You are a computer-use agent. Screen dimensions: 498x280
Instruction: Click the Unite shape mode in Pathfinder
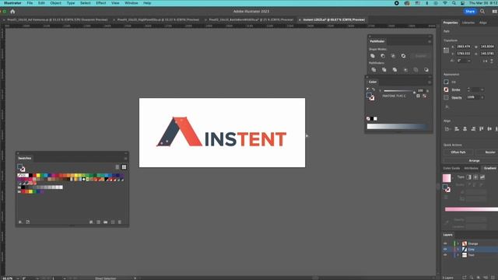pyautogui.click(x=373, y=56)
